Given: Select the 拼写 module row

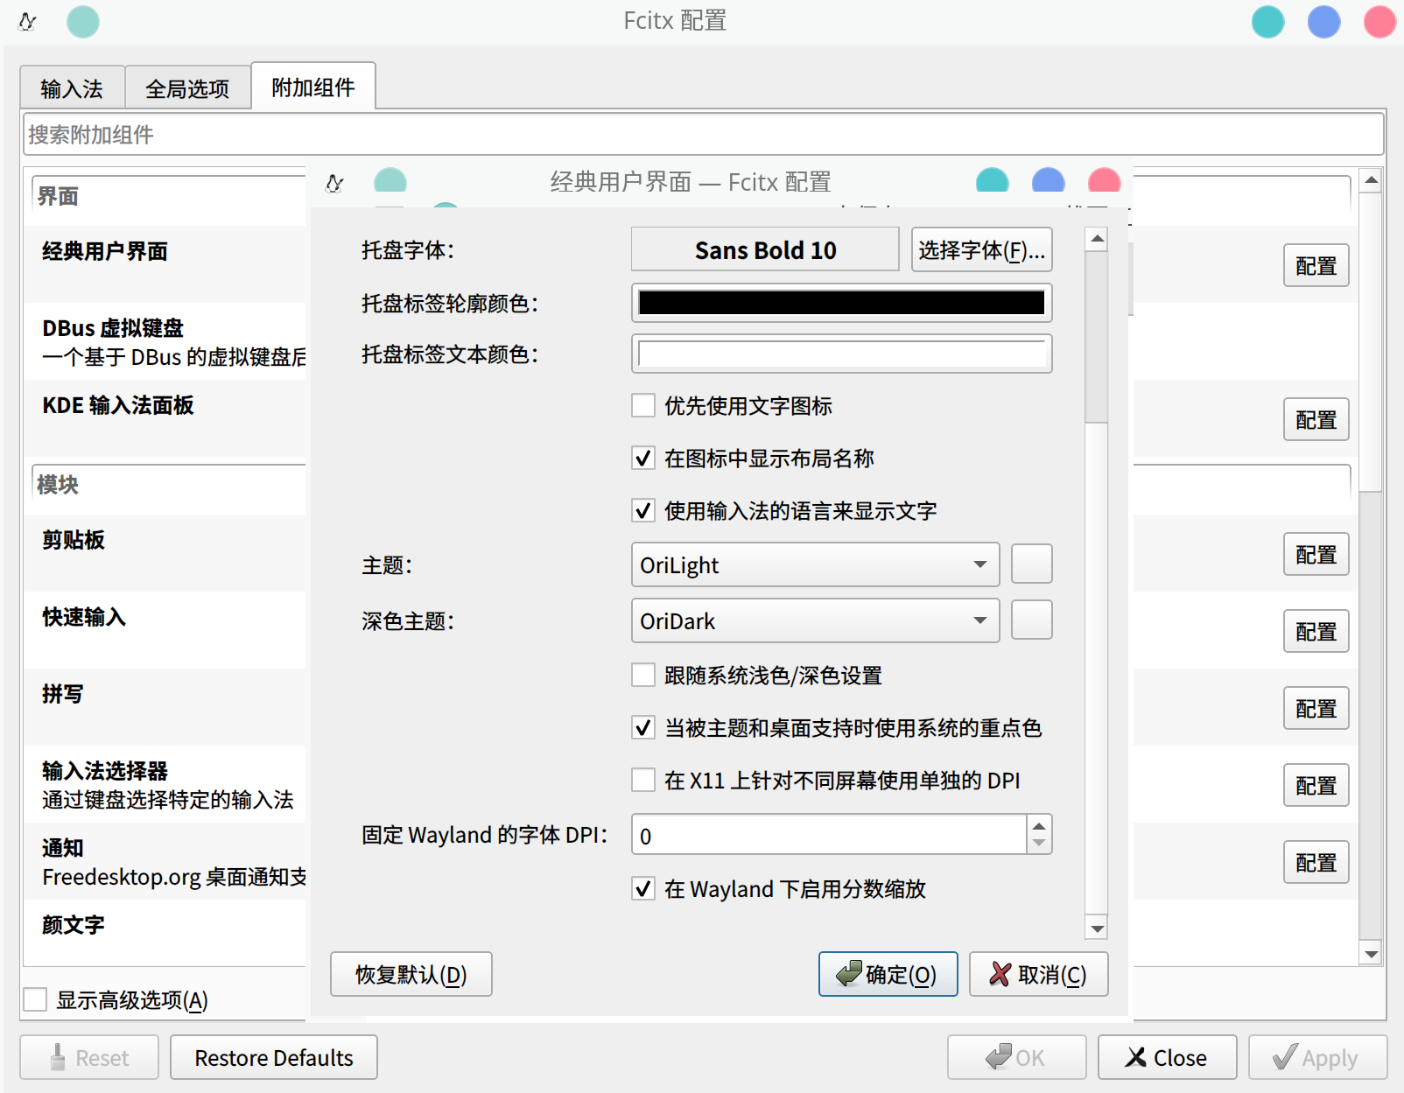Looking at the screenshot, I should [x=166, y=707].
